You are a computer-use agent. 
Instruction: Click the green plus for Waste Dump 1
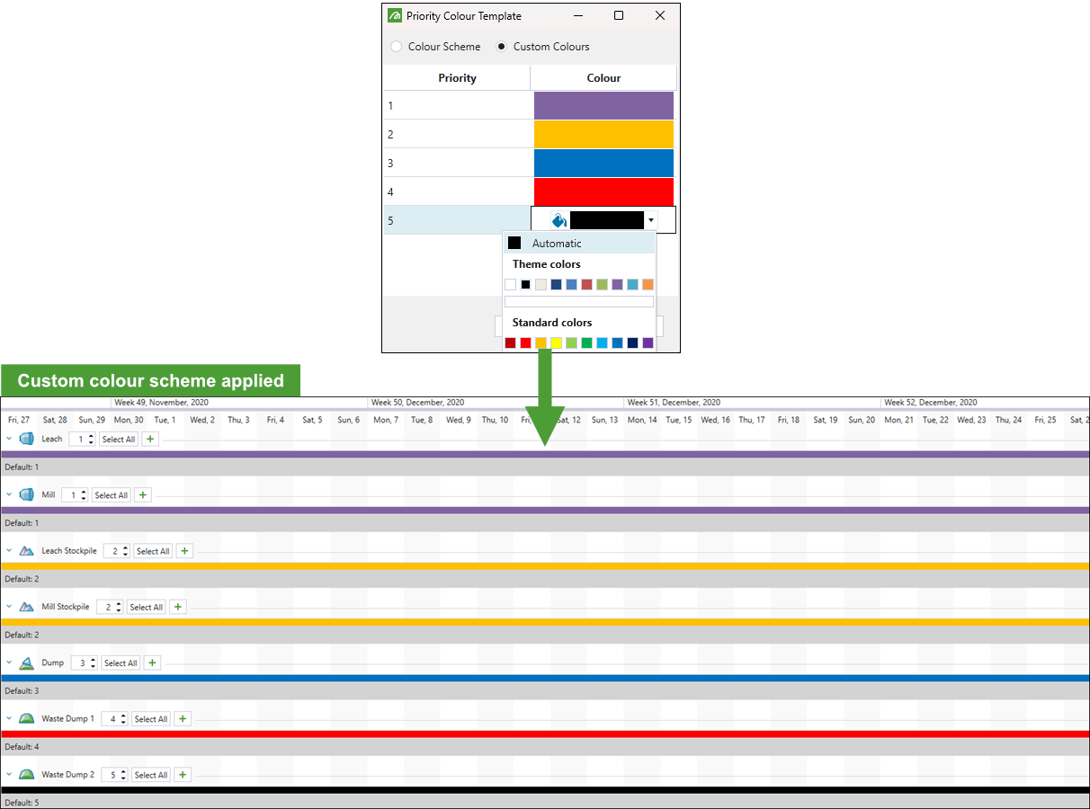point(183,719)
